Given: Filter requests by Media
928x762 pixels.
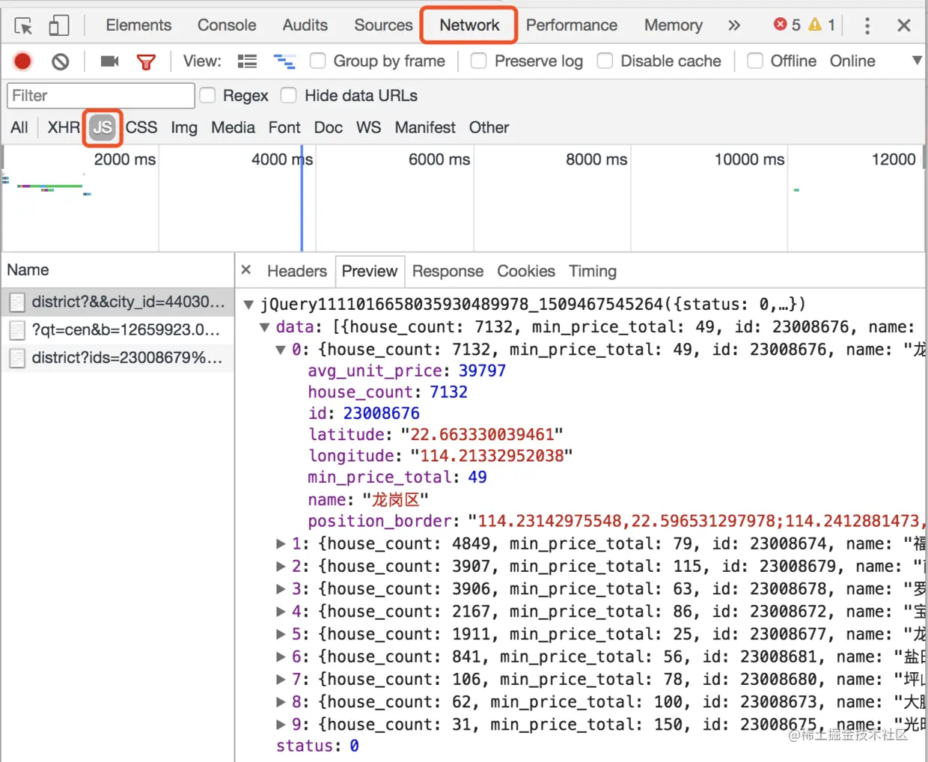Looking at the screenshot, I should coord(233,127).
